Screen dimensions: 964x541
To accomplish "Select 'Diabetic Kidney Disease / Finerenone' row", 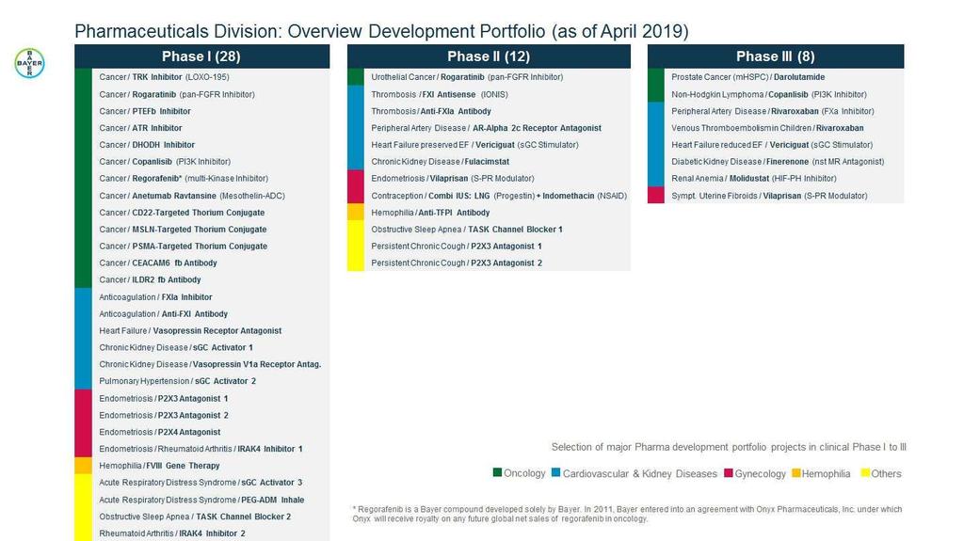I will coord(776,162).
